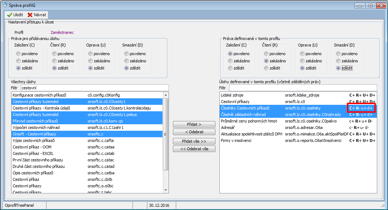The width and height of the screenshot is (388, 210).
Task: Click the left Filtr field containing 'cestovní'
Action: coord(94,88)
